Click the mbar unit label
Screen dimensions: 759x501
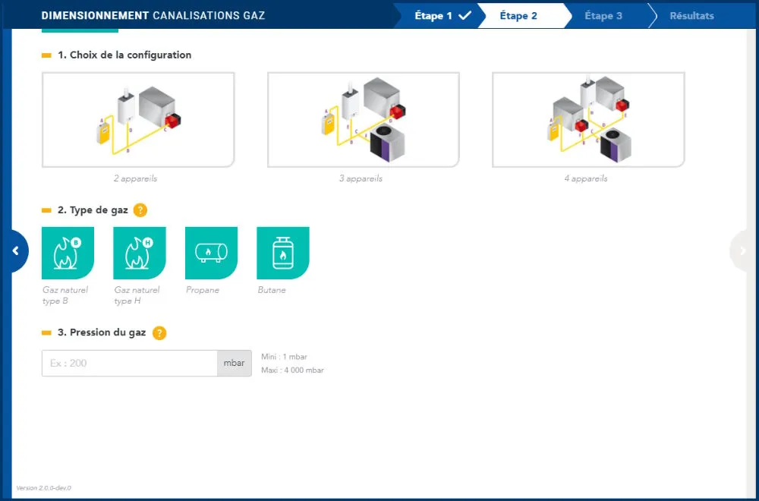pyautogui.click(x=234, y=363)
